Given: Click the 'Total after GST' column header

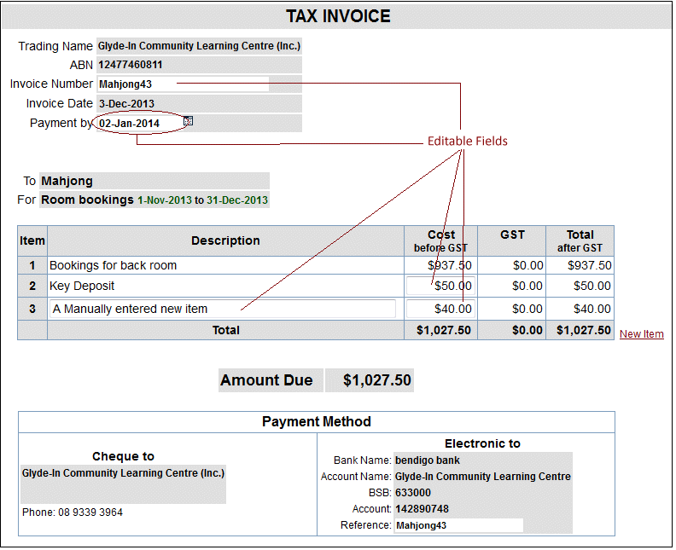Looking at the screenshot, I should [580, 241].
